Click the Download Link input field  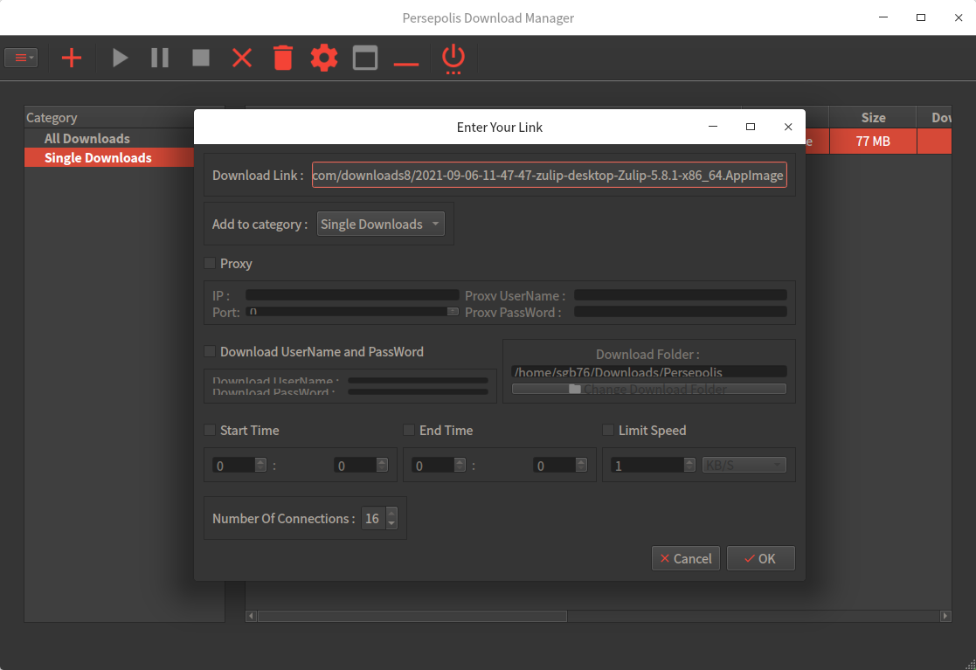point(549,176)
